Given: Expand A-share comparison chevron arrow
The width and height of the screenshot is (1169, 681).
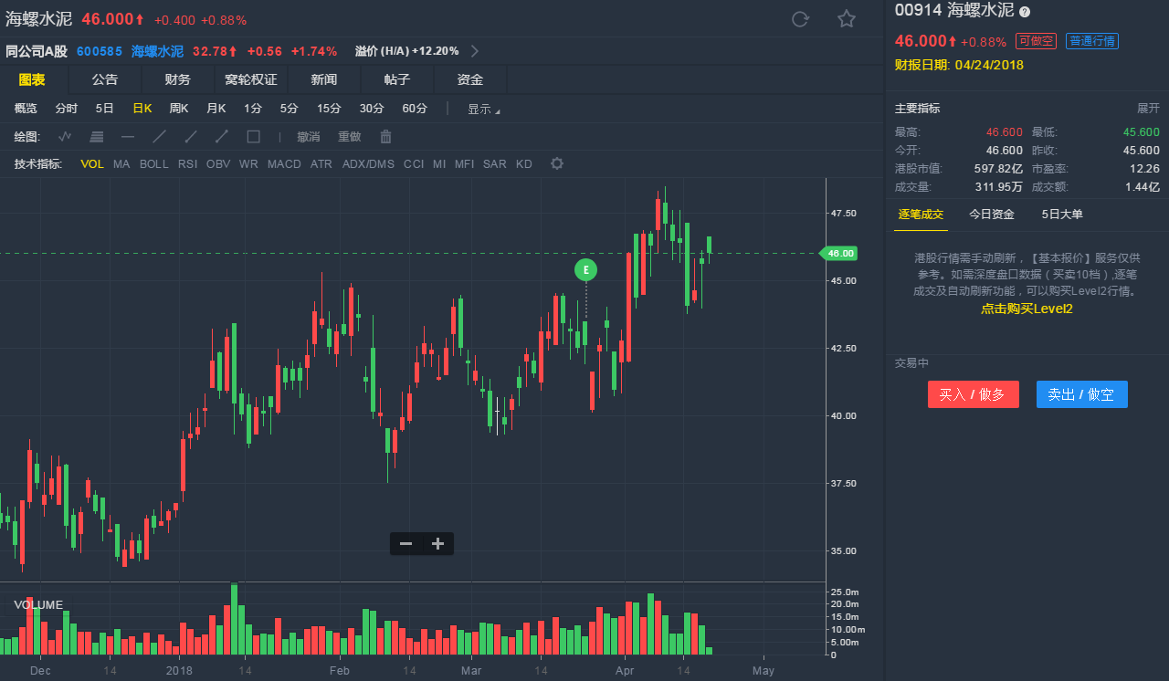Looking at the screenshot, I should click(x=475, y=51).
